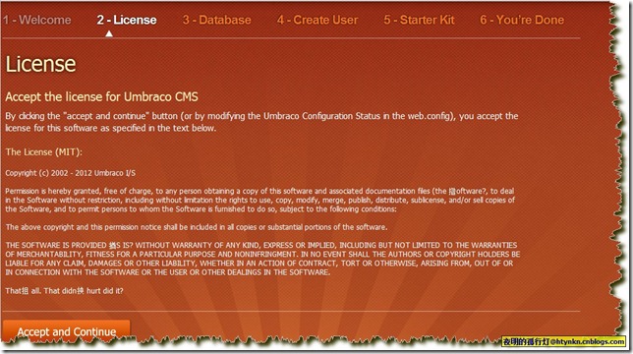Go to the 1 - Welcome step
The width and height of the screenshot is (633, 354).
37,20
